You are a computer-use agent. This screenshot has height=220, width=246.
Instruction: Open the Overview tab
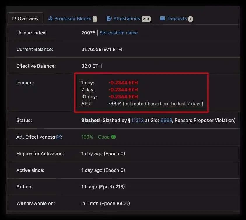(x=25, y=18)
